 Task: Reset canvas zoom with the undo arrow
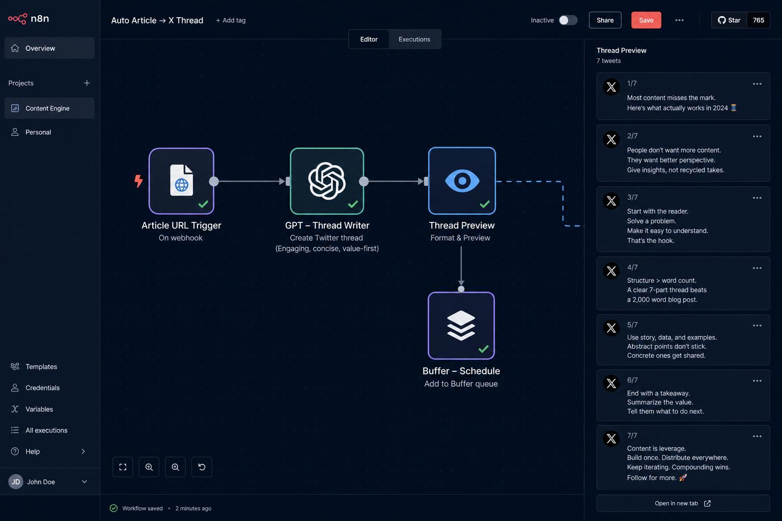(202, 467)
